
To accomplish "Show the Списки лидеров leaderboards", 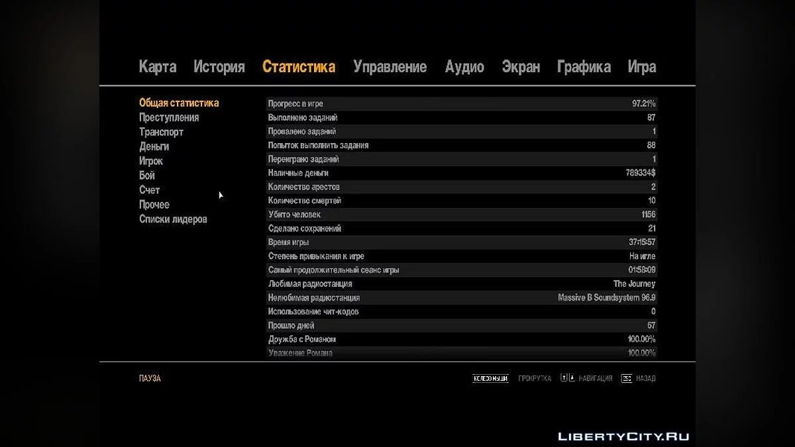I will tap(173, 220).
